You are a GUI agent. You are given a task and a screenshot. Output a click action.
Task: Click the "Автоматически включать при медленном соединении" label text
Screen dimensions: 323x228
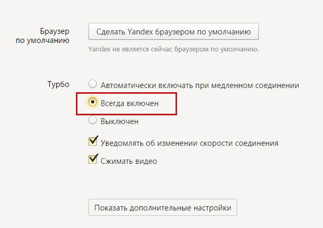(x=199, y=85)
